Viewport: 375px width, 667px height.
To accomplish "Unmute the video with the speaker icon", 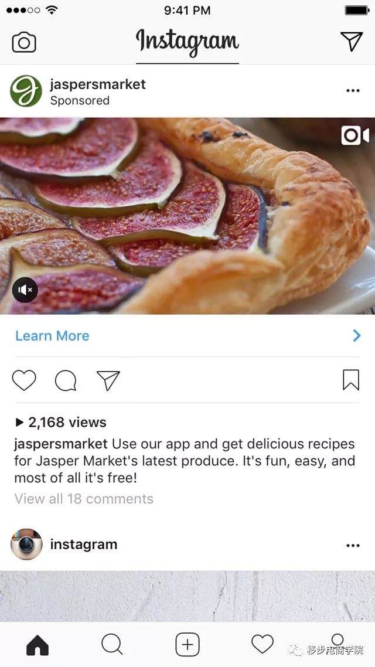I will point(25,290).
